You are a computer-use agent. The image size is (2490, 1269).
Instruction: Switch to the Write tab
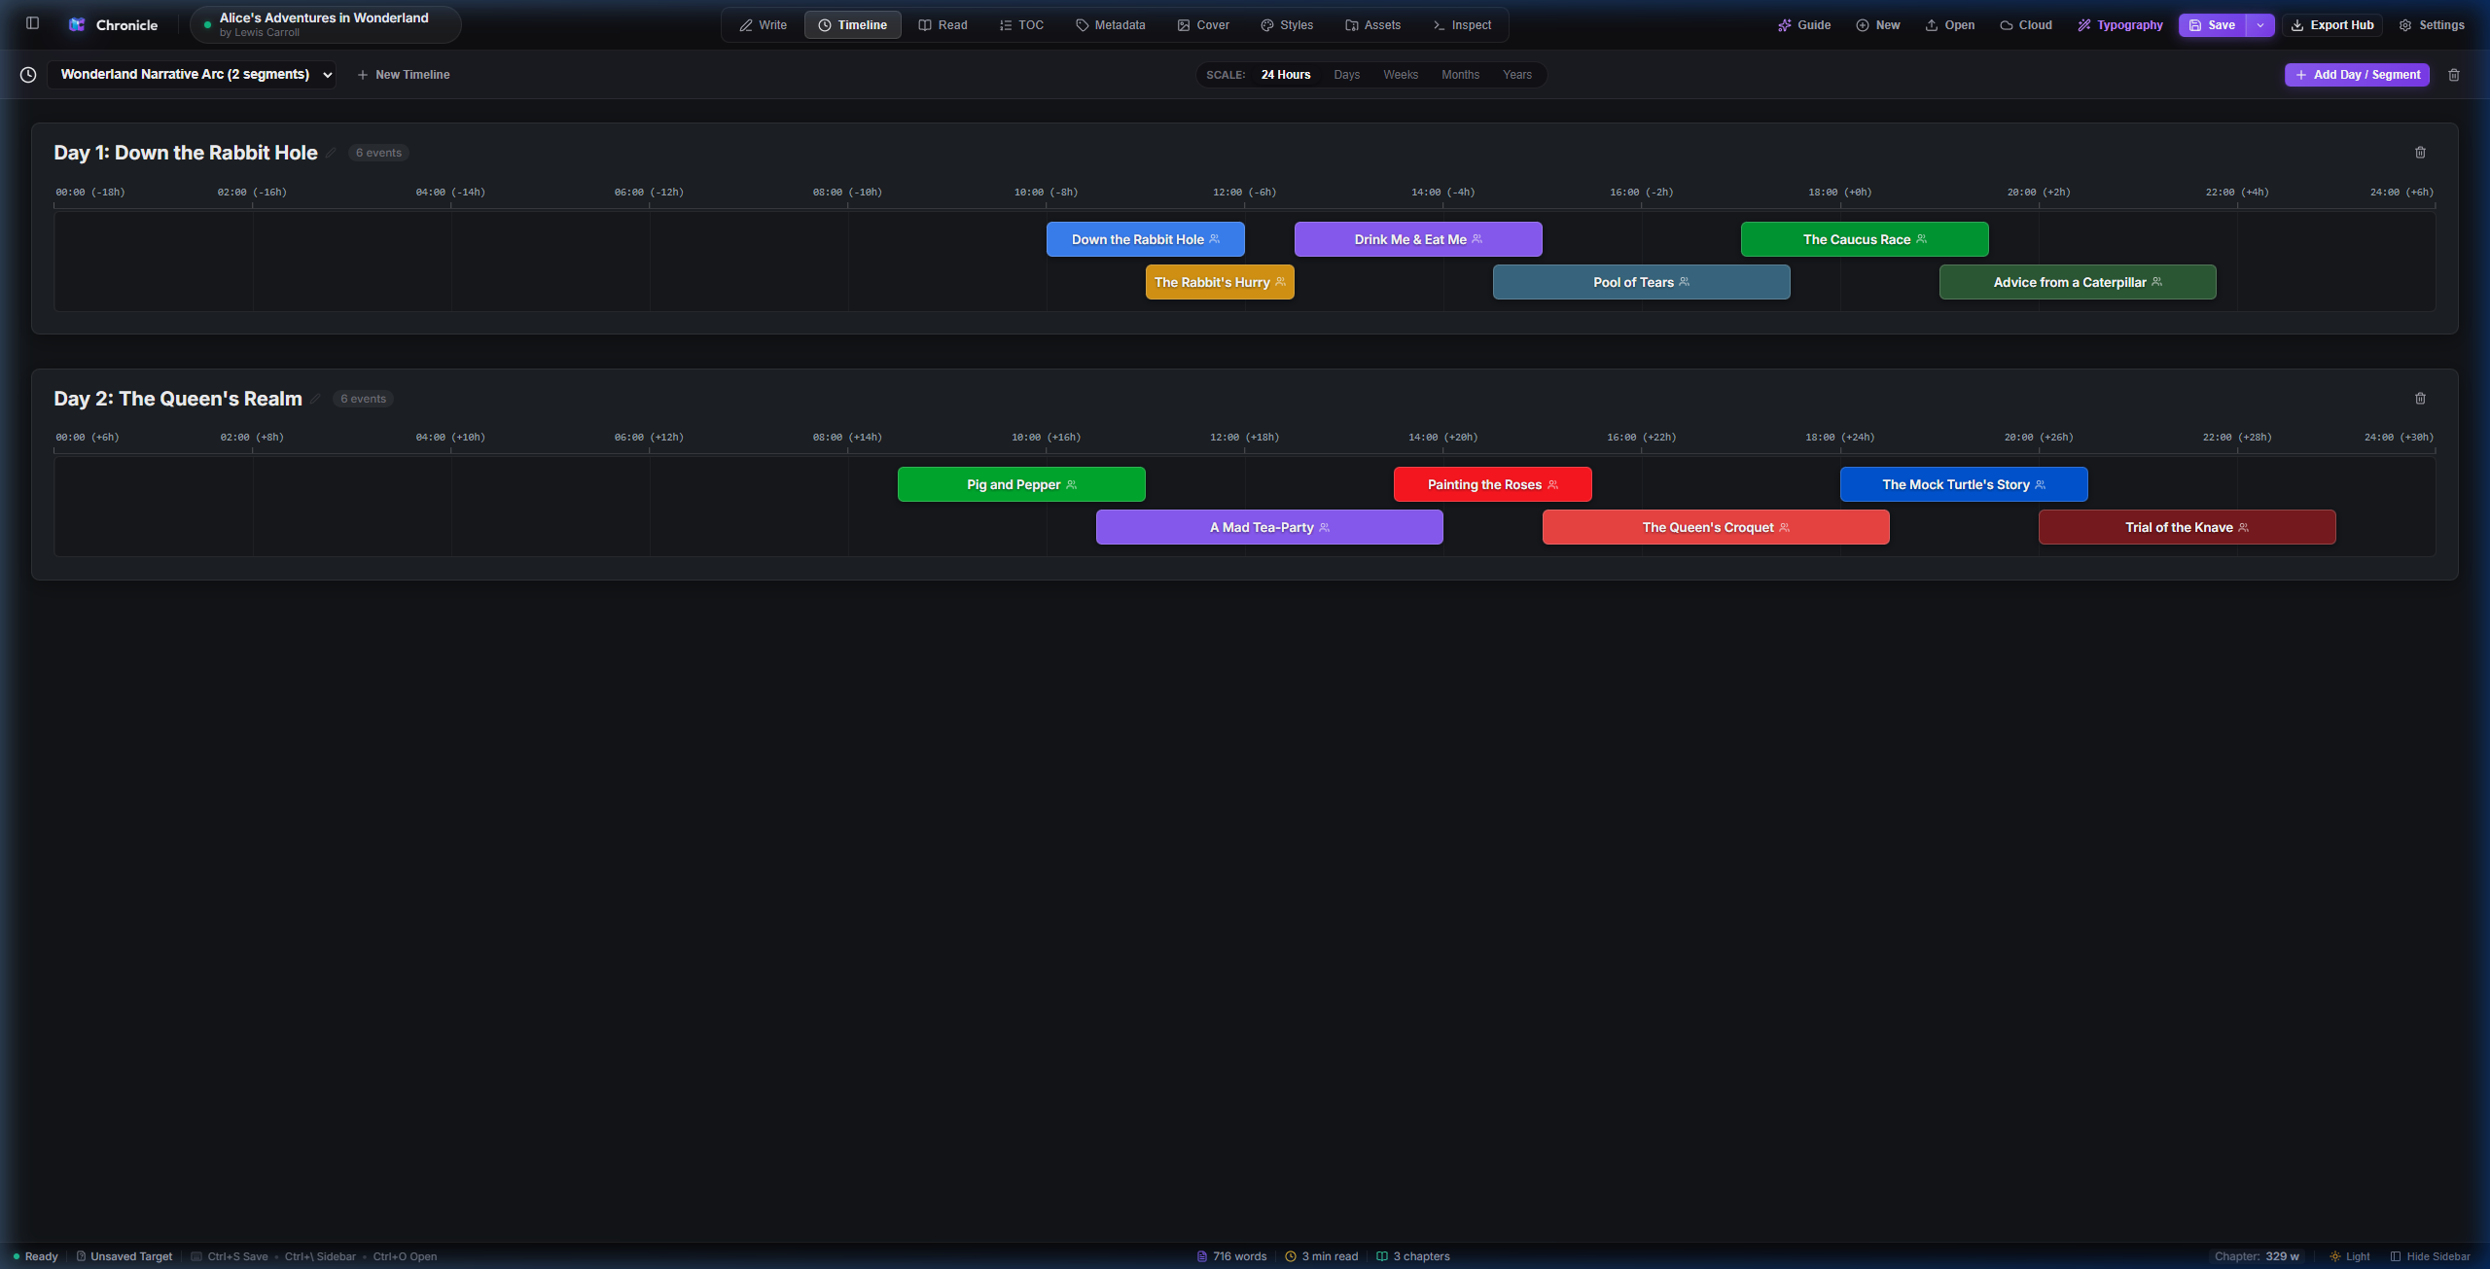point(763,25)
